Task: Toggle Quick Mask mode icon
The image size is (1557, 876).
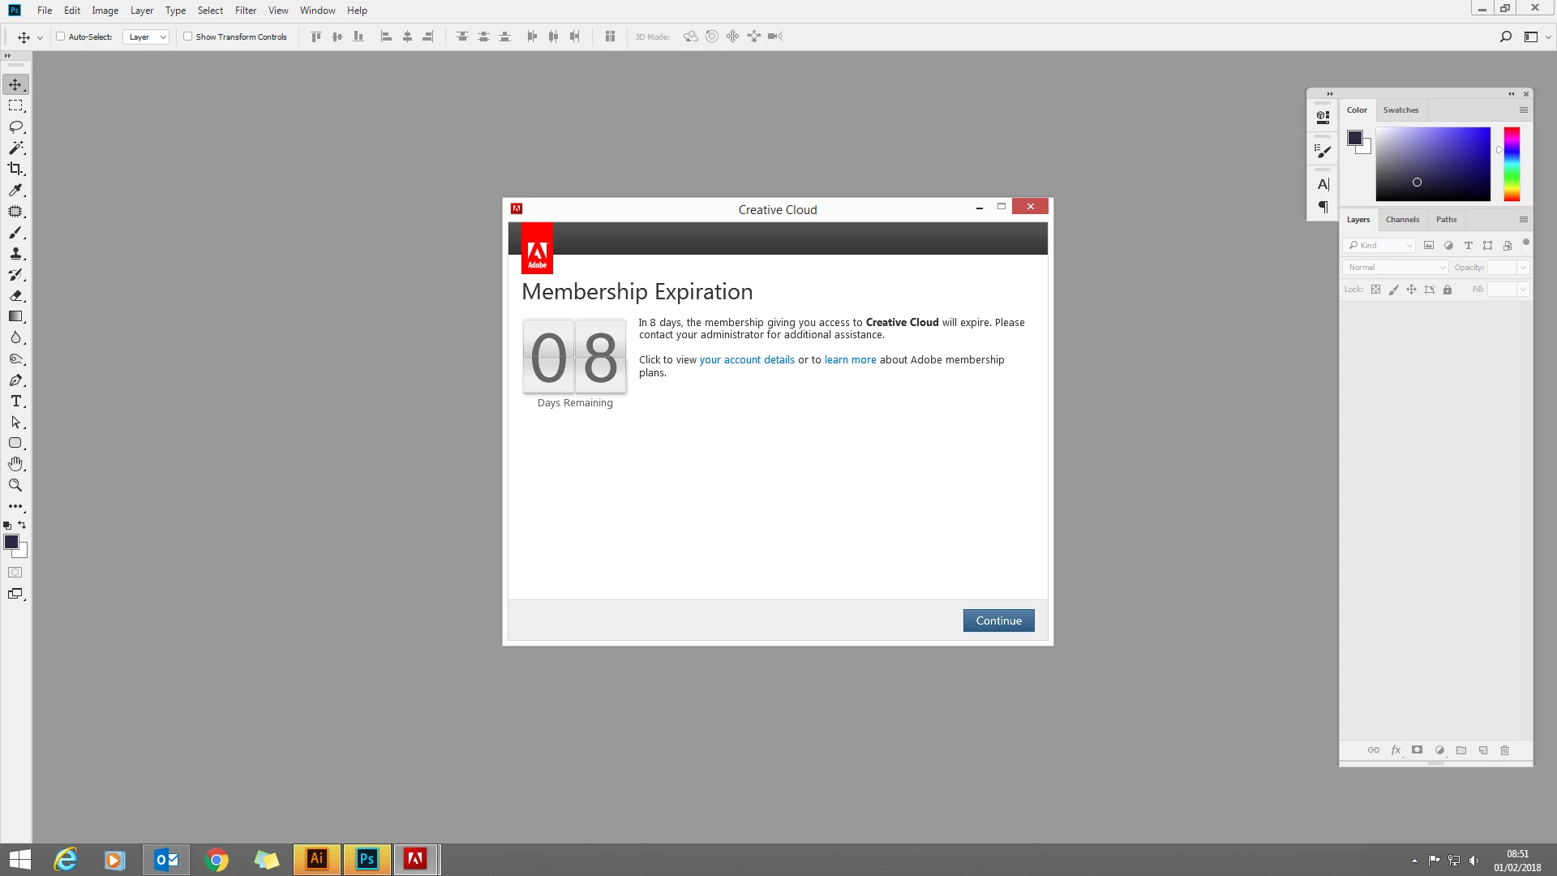Action: (x=15, y=573)
